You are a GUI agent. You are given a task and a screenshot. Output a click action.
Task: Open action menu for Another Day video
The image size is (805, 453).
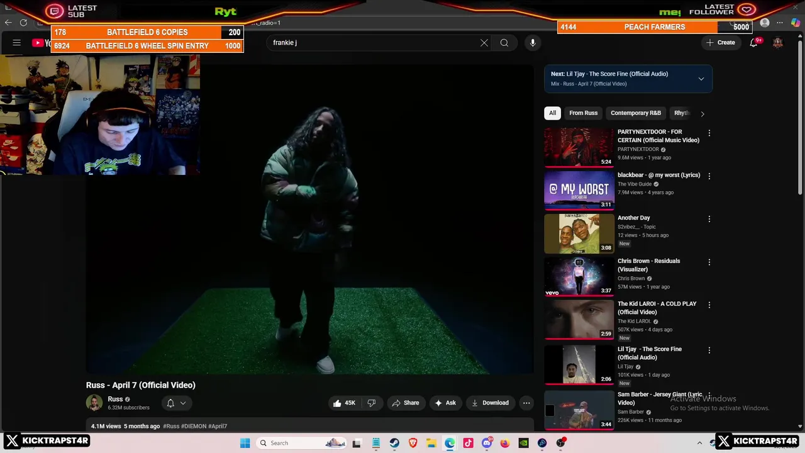[x=709, y=219]
